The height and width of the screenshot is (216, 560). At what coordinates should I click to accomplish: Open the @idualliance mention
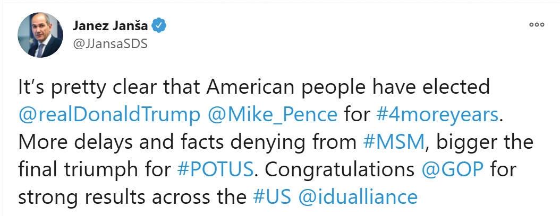tap(358, 197)
